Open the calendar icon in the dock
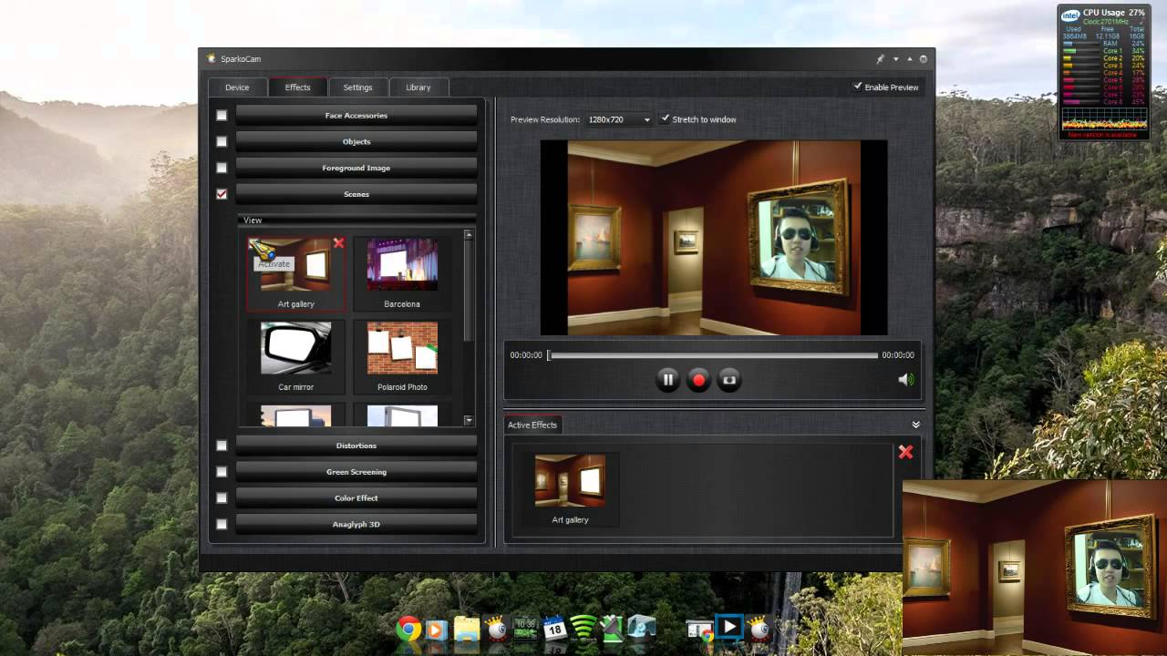The width and height of the screenshot is (1167, 656). tap(554, 628)
